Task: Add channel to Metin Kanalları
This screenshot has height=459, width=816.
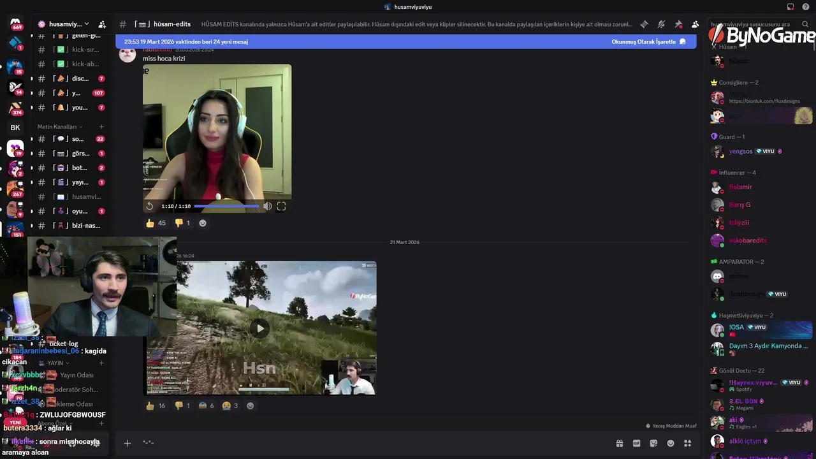Action: point(101,127)
